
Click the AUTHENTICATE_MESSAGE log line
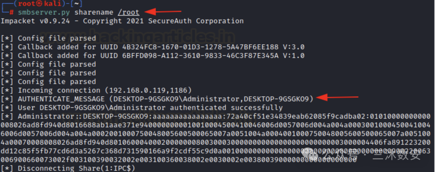pyautogui.click(x=157, y=99)
